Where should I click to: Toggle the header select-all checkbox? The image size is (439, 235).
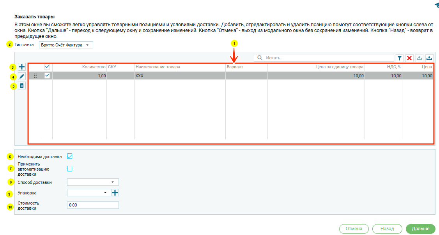[47, 67]
